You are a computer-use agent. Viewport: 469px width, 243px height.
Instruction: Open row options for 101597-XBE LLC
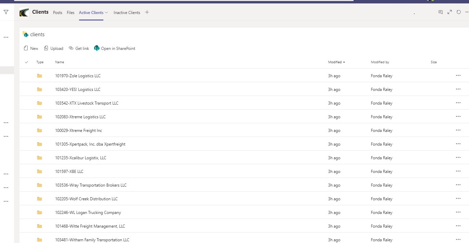click(x=458, y=171)
